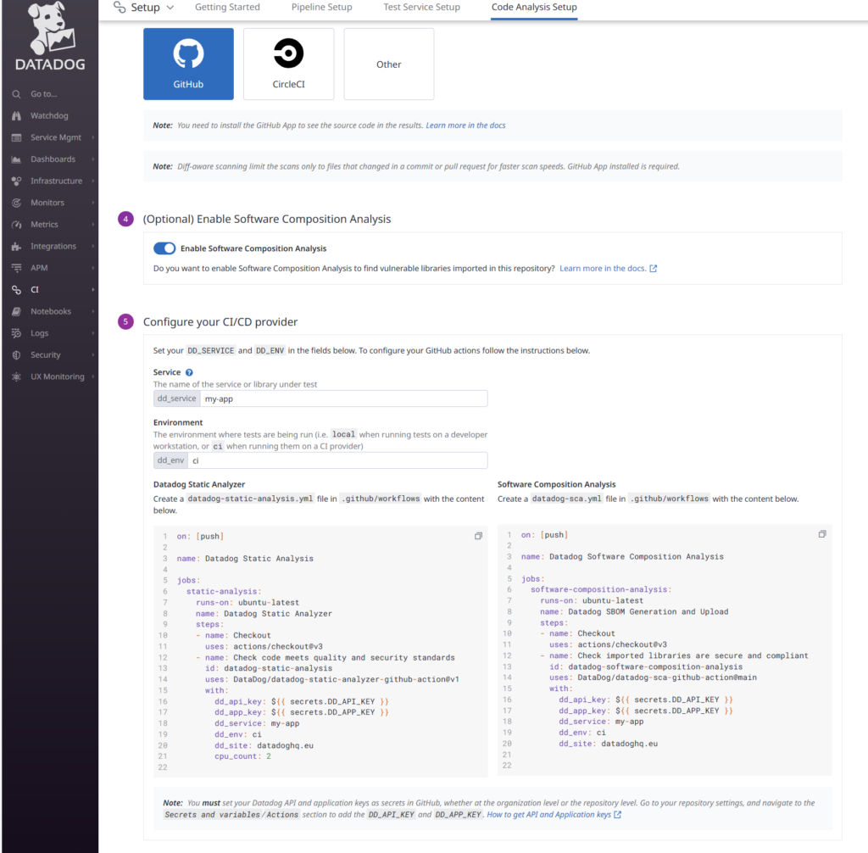Click the Notebooks sidebar icon

tap(17, 311)
